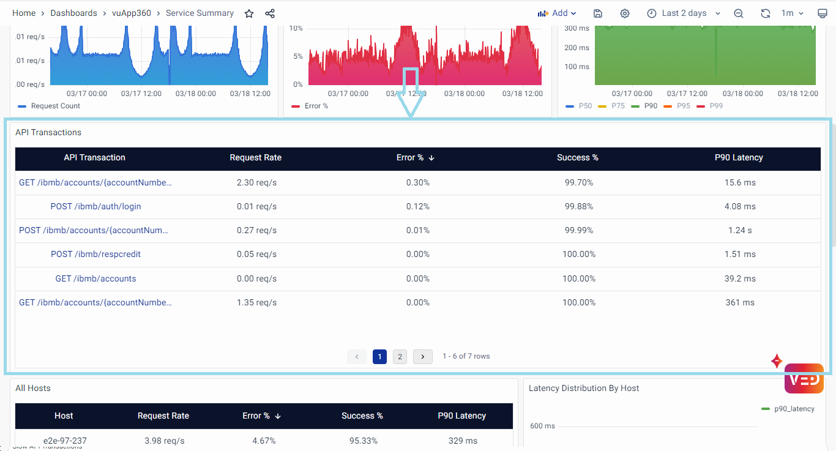Star the Service Summary dashboard
Image resolution: width=836 pixels, height=451 pixels.
pos(249,13)
